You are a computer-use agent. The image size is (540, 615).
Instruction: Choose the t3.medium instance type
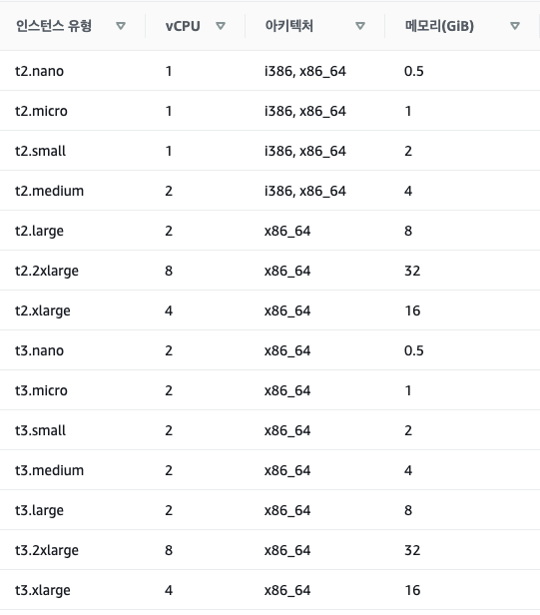(50, 470)
